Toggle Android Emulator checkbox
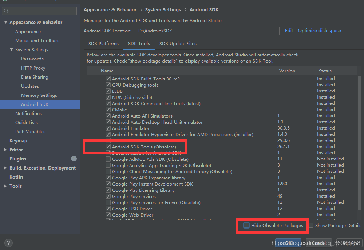Screen dimensions: 364x250 click(108, 128)
